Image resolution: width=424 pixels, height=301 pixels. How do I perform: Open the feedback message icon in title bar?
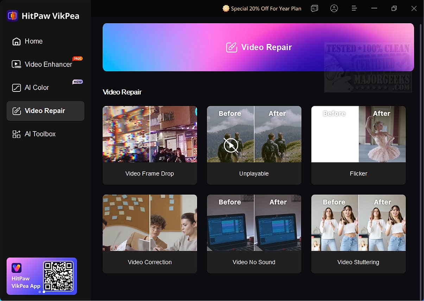[x=315, y=8]
